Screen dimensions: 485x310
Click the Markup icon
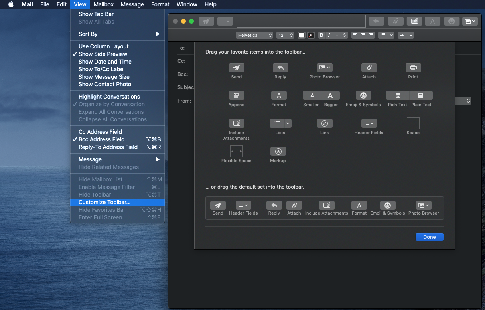(278, 151)
